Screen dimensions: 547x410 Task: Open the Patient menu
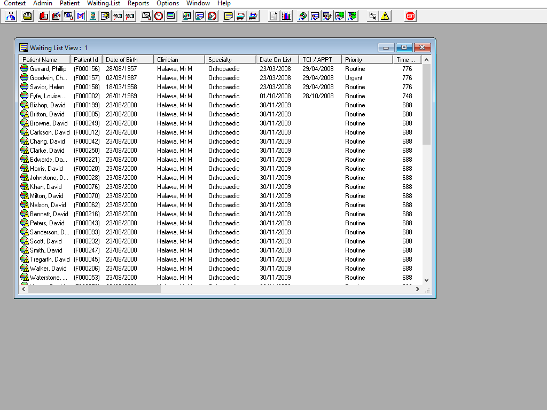(x=69, y=3)
